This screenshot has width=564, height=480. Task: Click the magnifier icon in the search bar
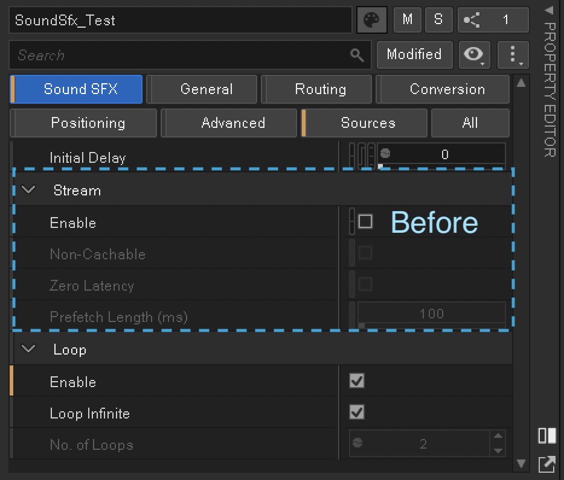tap(357, 55)
